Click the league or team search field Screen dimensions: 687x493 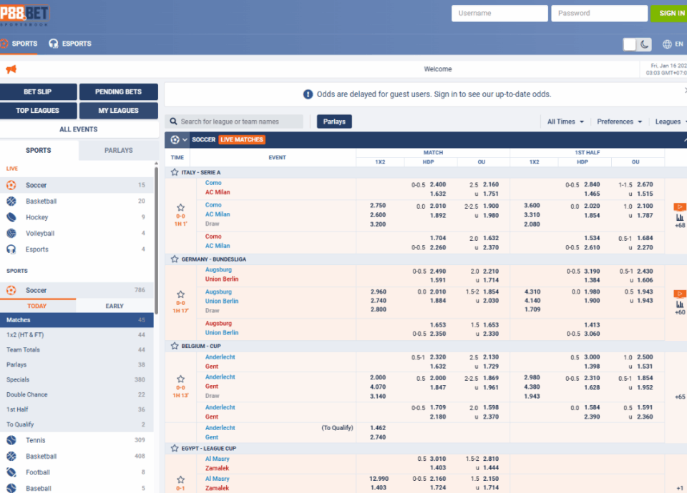[x=236, y=121]
